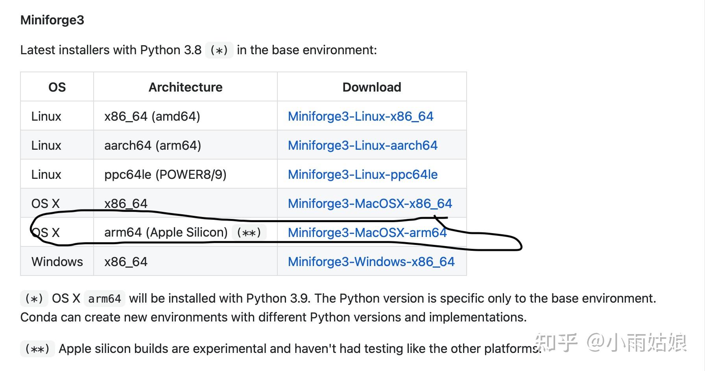Screen dimensions: 705x371
Task: Click the Download column header
Action: (x=372, y=87)
